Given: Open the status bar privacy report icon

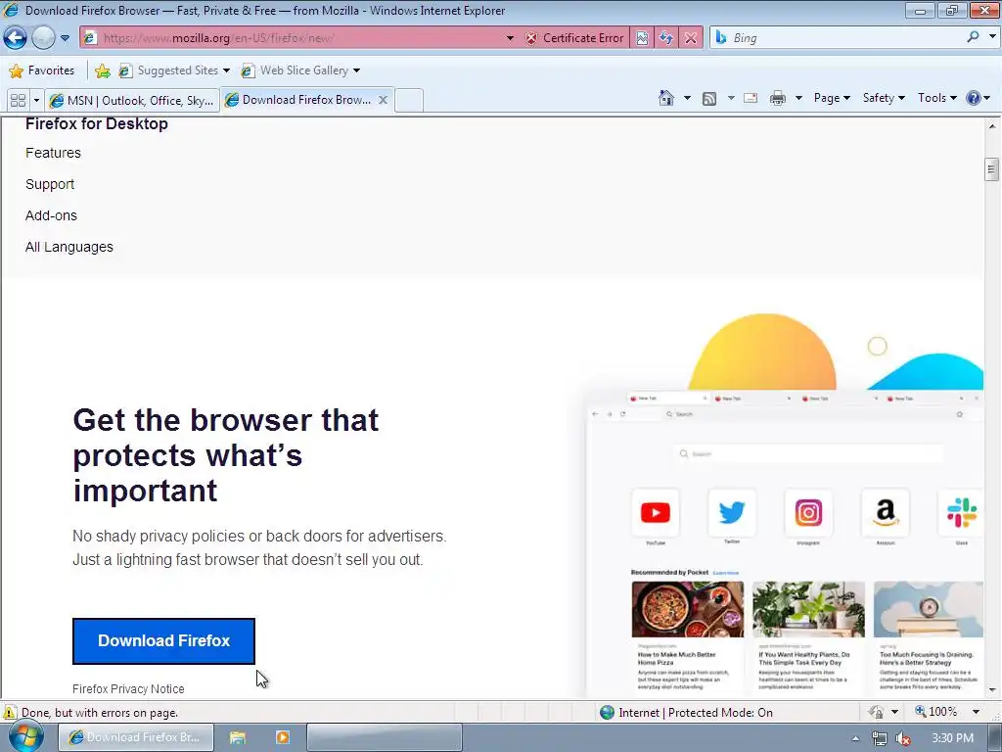Looking at the screenshot, I should pyautogui.click(x=876, y=713).
